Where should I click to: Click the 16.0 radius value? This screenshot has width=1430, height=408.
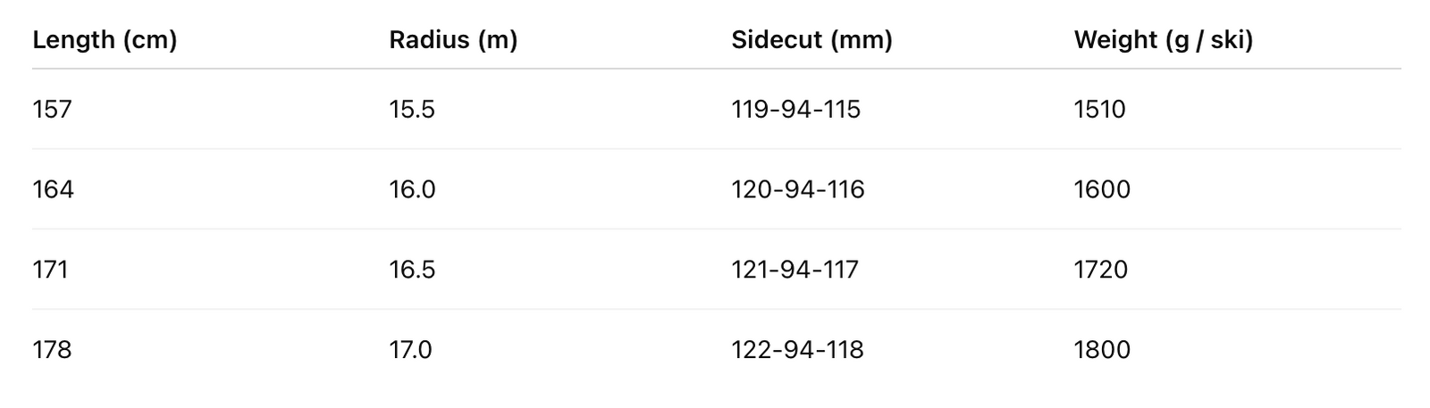pos(412,189)
